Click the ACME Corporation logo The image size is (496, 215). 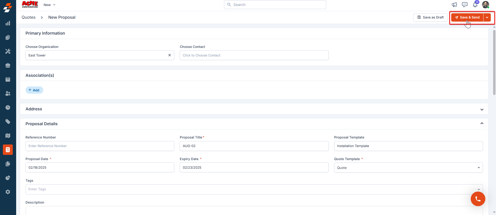pos(30,4)
